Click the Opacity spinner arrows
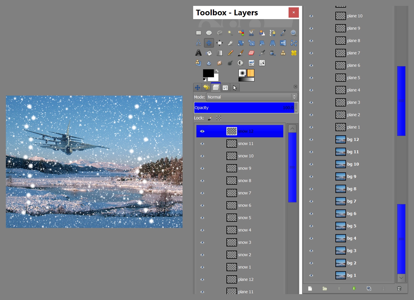The width and height of the screenshot is (414, 300). click(296, 108)
